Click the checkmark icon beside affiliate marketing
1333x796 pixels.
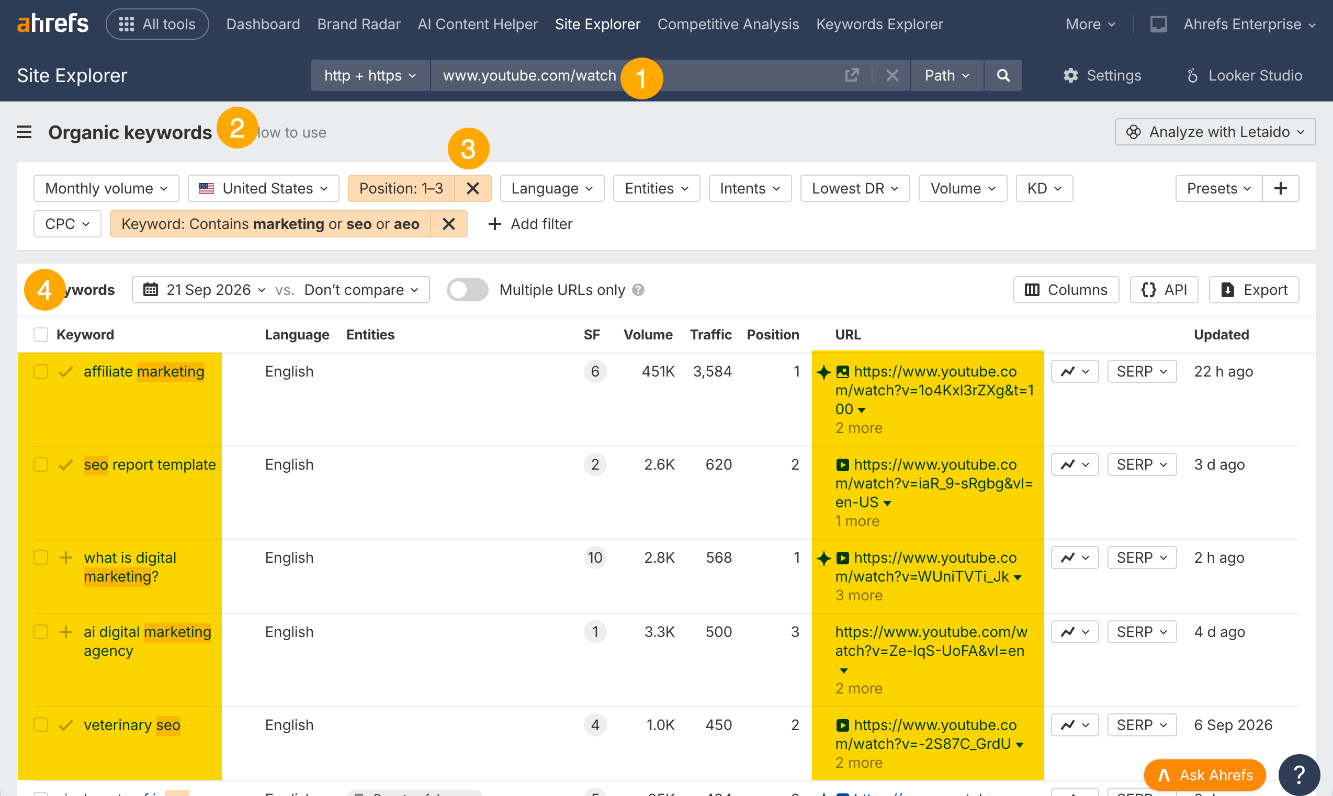pyautogui.click(x=66, y=371)
